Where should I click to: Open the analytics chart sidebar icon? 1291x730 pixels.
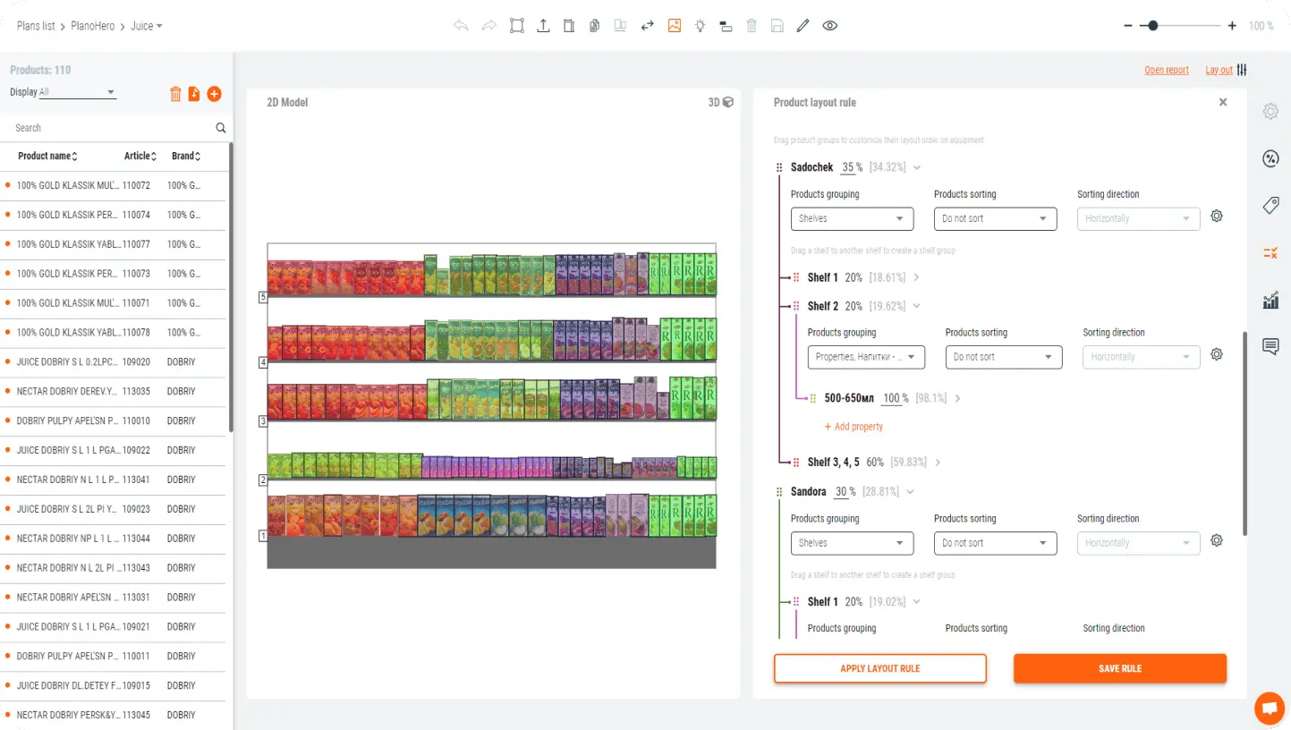pos(1270,301)
